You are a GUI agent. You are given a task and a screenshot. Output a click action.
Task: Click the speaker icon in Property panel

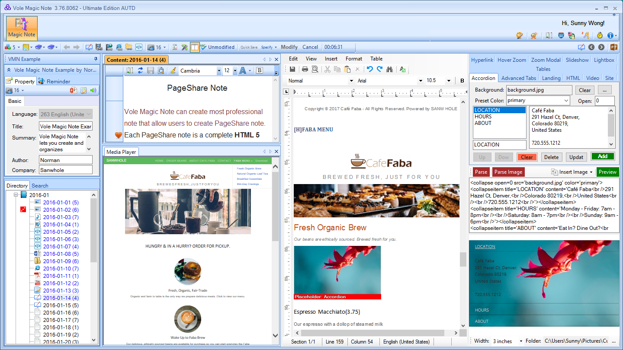[93, 90]
